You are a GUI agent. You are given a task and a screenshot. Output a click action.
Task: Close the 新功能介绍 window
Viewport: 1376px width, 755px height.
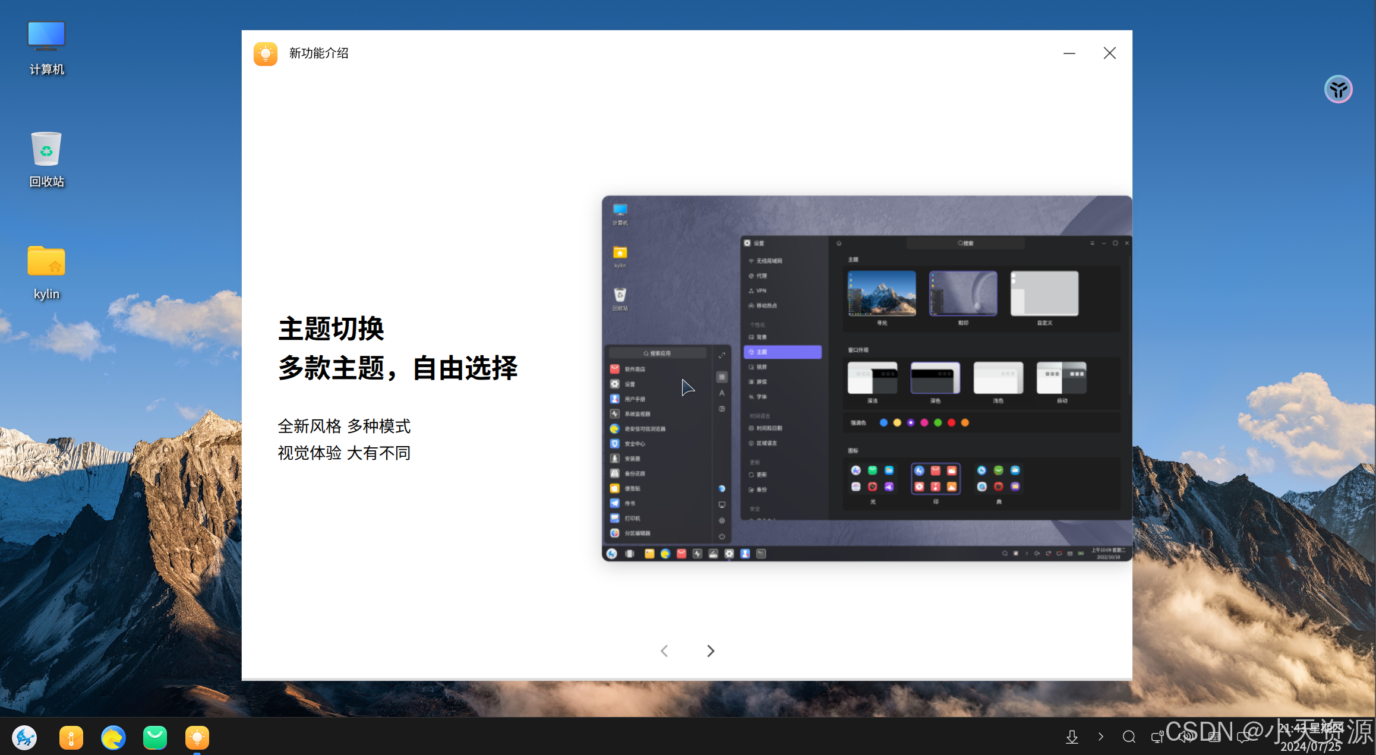pyautogui.click(x=1110, y=53)
